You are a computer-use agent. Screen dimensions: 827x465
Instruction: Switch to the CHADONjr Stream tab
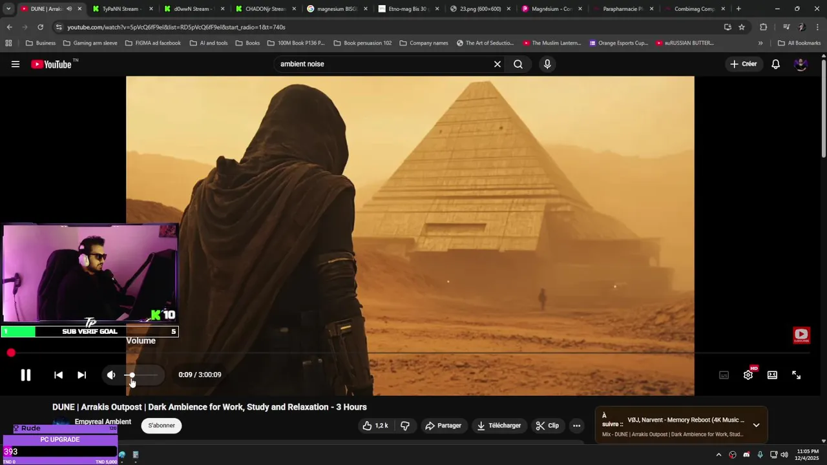tap(264, 9)
